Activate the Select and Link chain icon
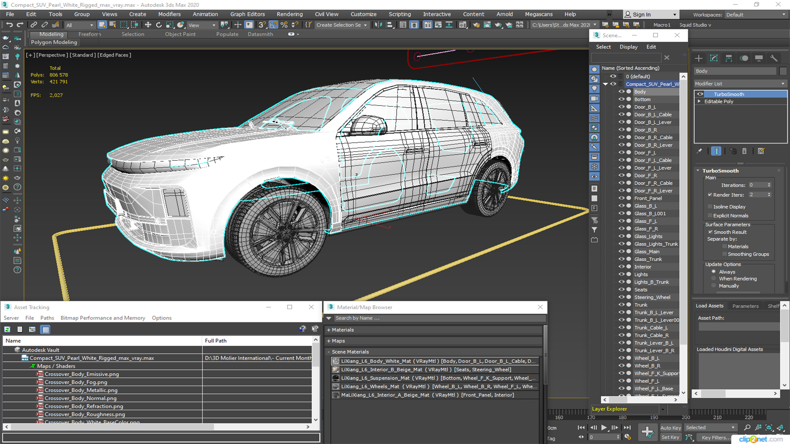The image size is (790, 444). coord(34,25)
